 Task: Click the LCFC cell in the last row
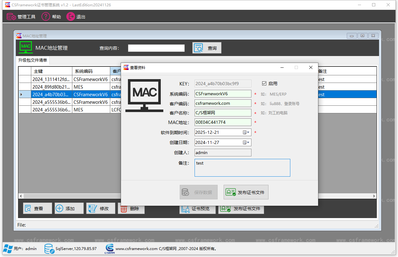click(x=116, y=110)
